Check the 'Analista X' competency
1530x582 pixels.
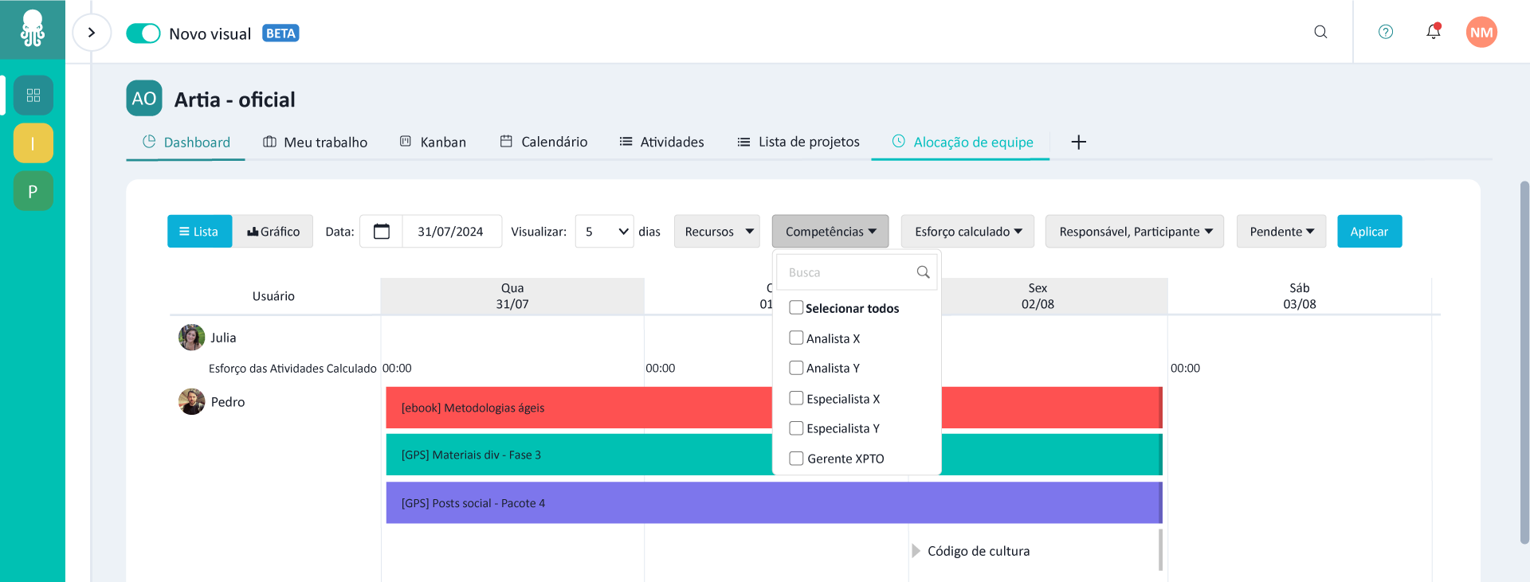pyautogui.click(x=796, y=338)
